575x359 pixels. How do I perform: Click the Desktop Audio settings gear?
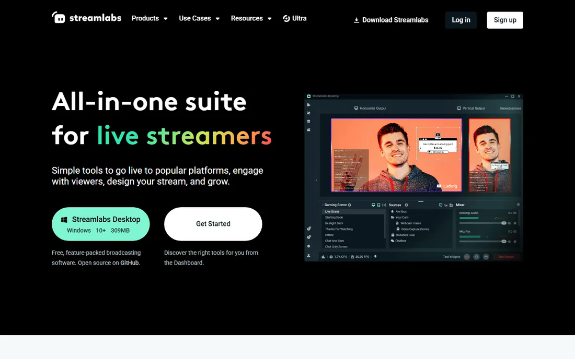pos(515,223)
